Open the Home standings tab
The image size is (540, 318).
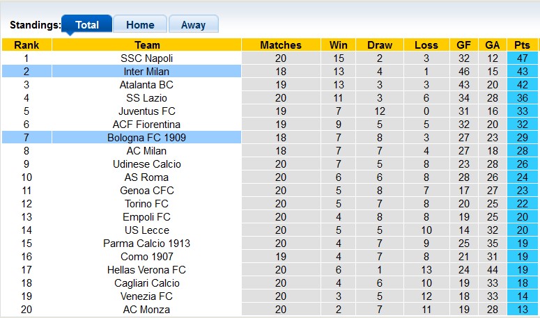pyautogui.click(x=140, y=24)
